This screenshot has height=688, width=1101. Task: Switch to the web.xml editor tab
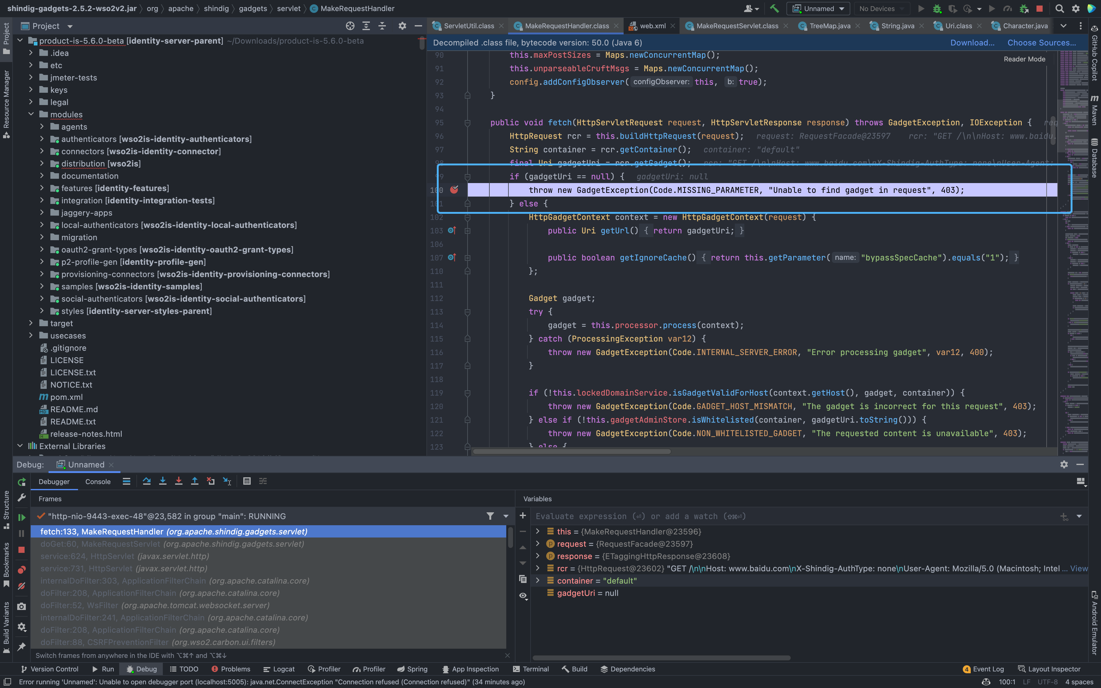(652, 26)
